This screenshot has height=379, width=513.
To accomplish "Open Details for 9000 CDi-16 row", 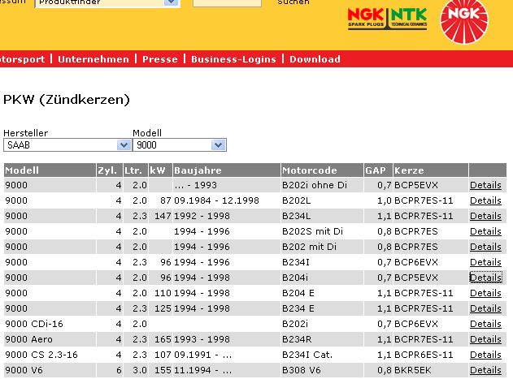I will 485,324.
